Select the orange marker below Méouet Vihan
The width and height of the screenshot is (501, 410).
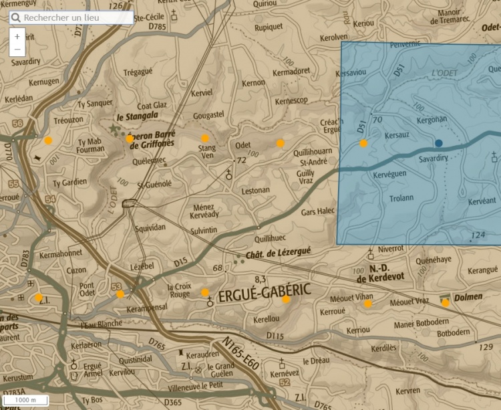(367, 304)
